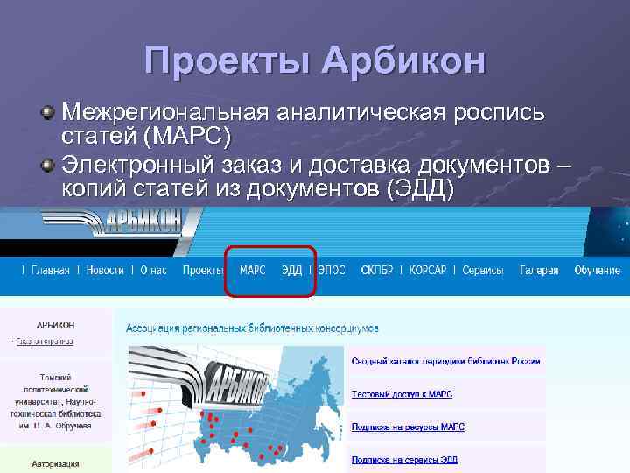Open СКПБР in navigation bar
This screenshot has height=473, width=630.
(x=377, y=271)
